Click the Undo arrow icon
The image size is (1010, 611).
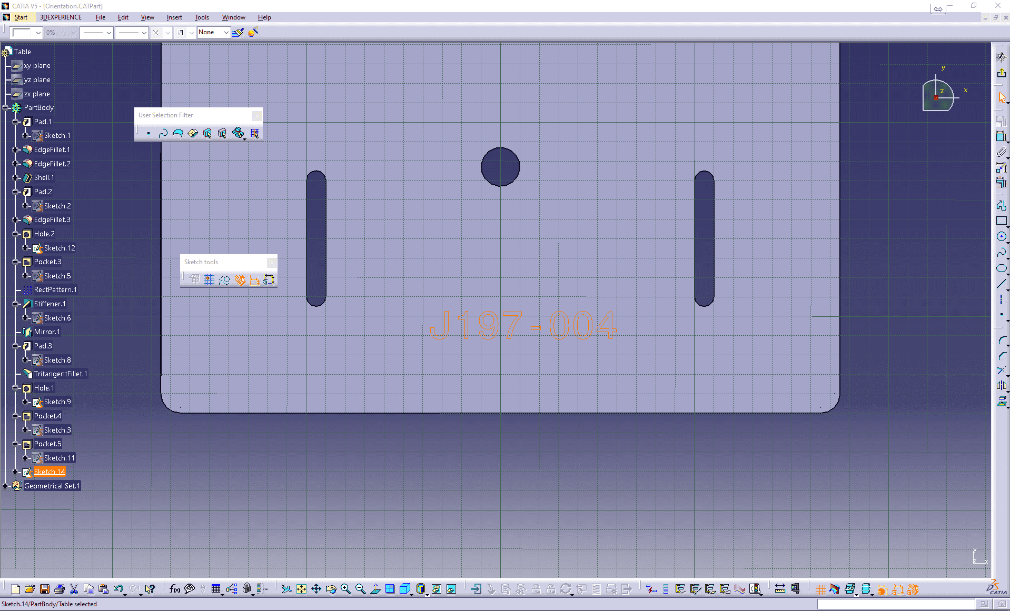click(x=118, y=589)
